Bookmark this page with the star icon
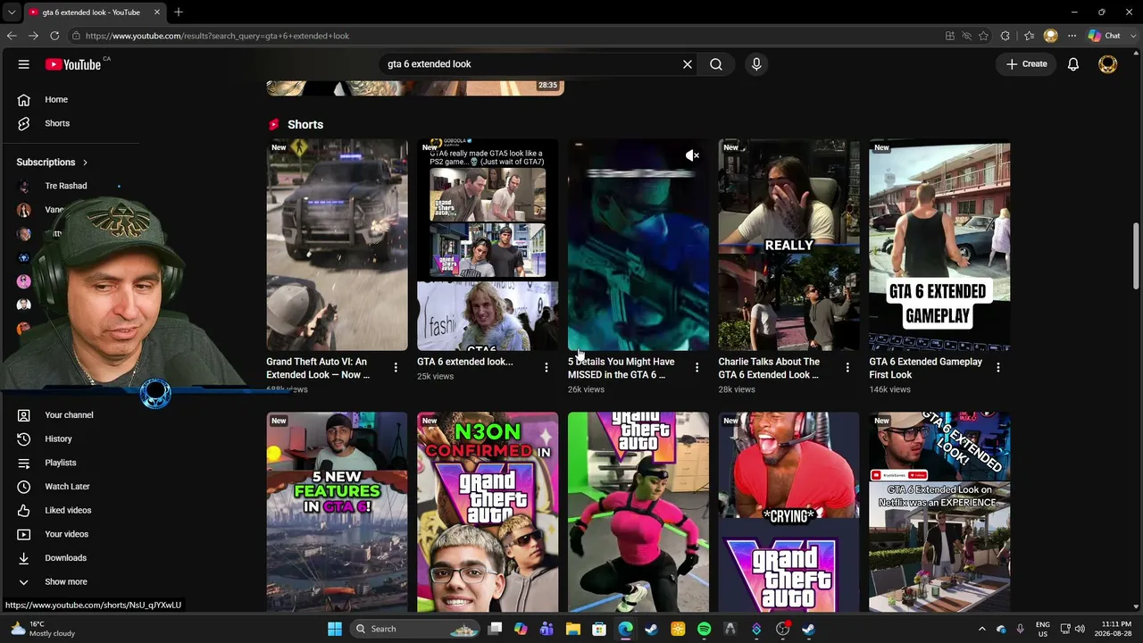1143x643 pixels. [984, 36]
